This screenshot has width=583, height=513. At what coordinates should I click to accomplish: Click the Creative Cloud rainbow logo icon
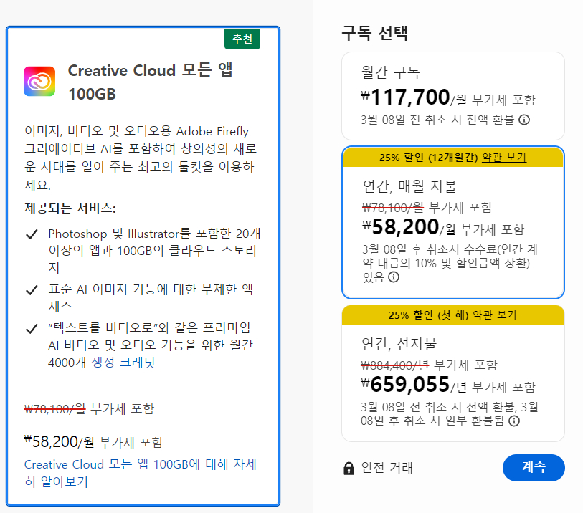[x=39, y=82]
